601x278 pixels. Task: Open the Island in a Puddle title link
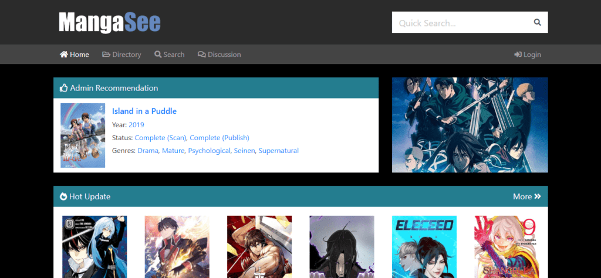[144, 111]
